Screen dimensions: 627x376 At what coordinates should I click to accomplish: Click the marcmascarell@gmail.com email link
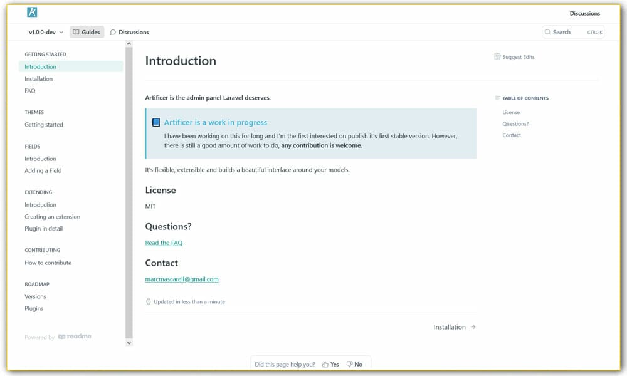point(182,279)
